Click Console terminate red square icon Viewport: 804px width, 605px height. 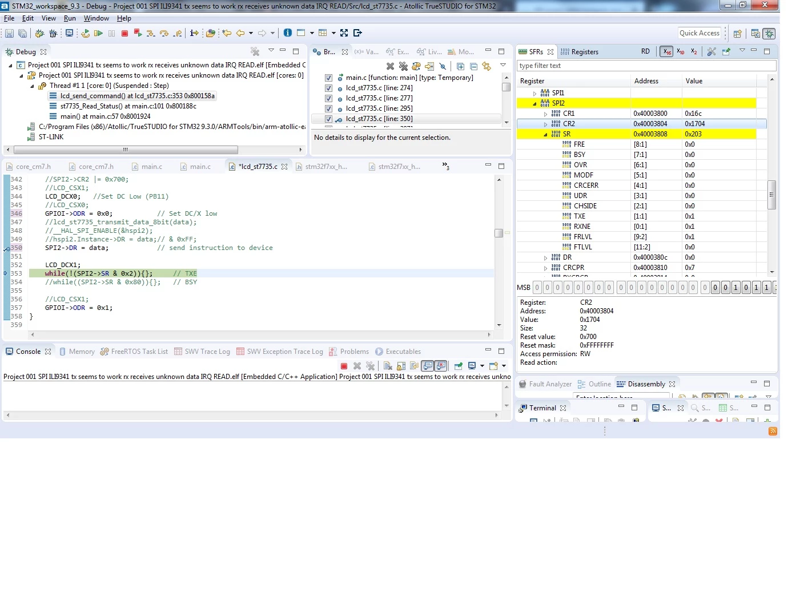344,366
